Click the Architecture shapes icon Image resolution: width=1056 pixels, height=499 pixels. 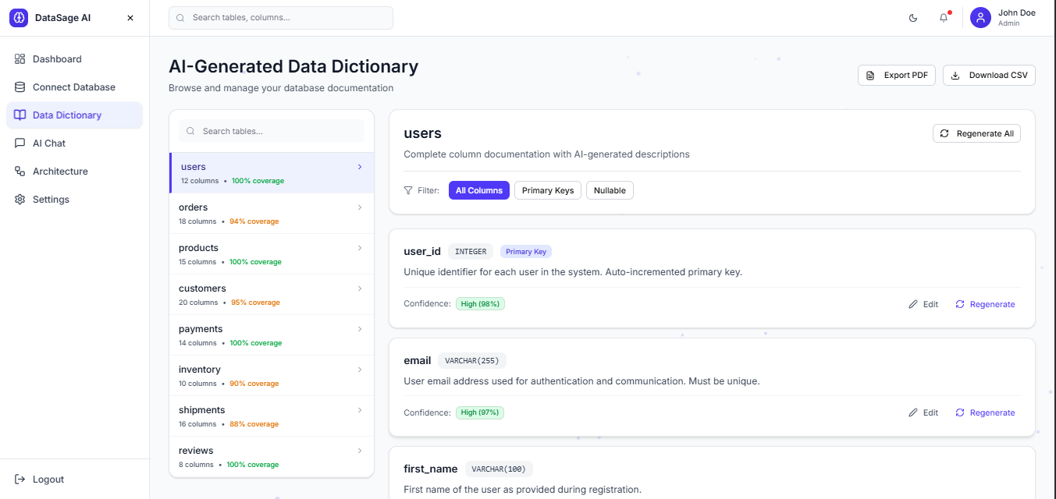point(20,172)
